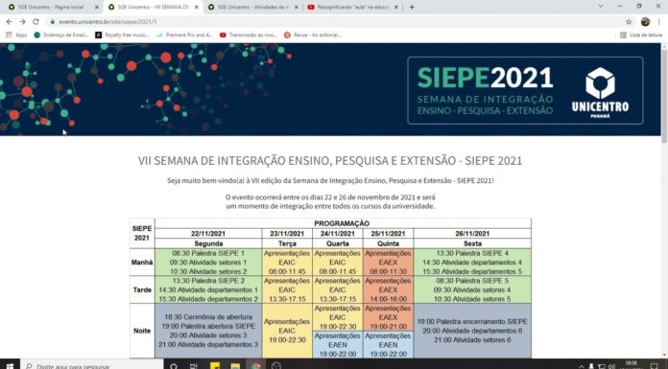This screenshot has width=668, height=369.
Task: Click 08:30 Palestra SIEPE 5 entry
Action: point(472,281)
